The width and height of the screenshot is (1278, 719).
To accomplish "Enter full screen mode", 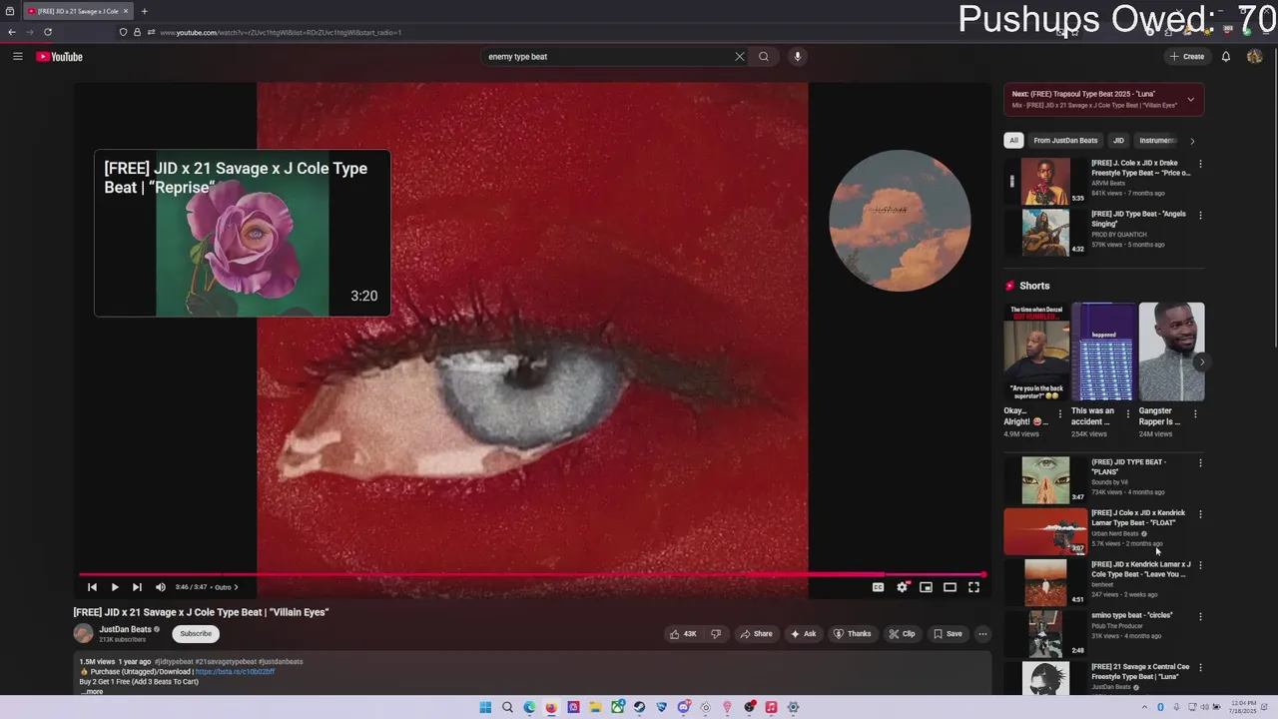I will tap(973, 587).
